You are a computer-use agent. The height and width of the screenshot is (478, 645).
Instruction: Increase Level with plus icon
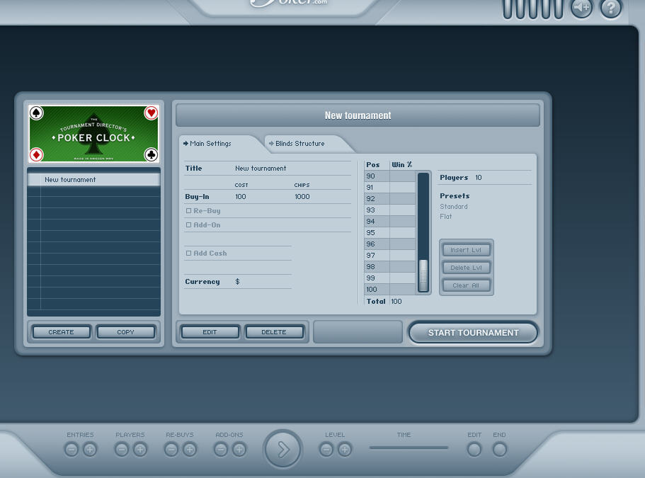tap(345, 450)
